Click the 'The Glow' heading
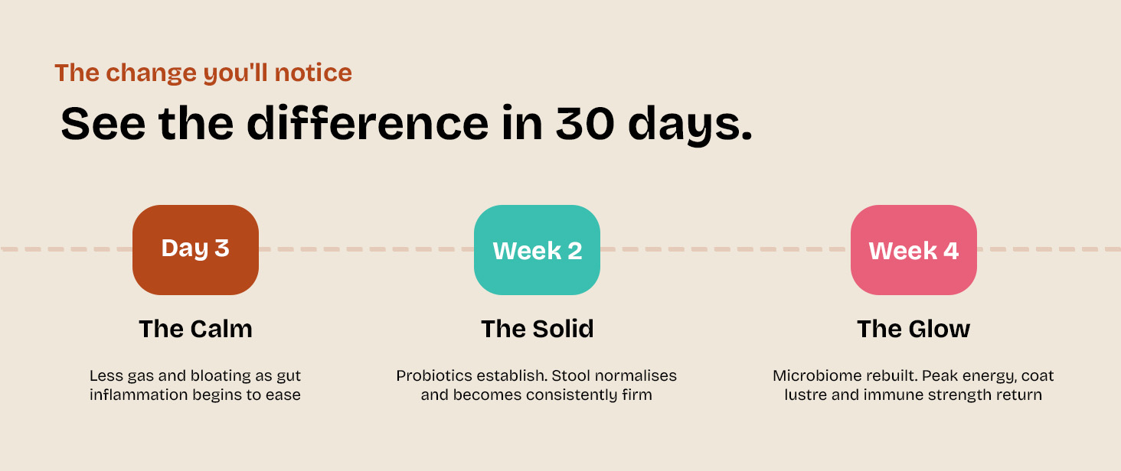This screenshot has height=471, width=1121. point(913,329)
